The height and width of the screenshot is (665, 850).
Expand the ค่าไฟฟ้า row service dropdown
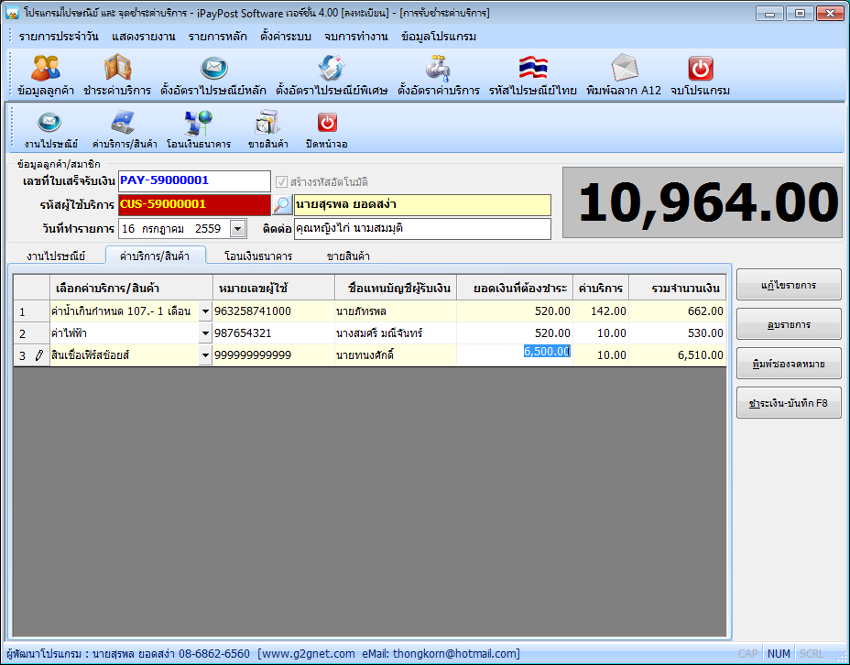coord(205,333)
